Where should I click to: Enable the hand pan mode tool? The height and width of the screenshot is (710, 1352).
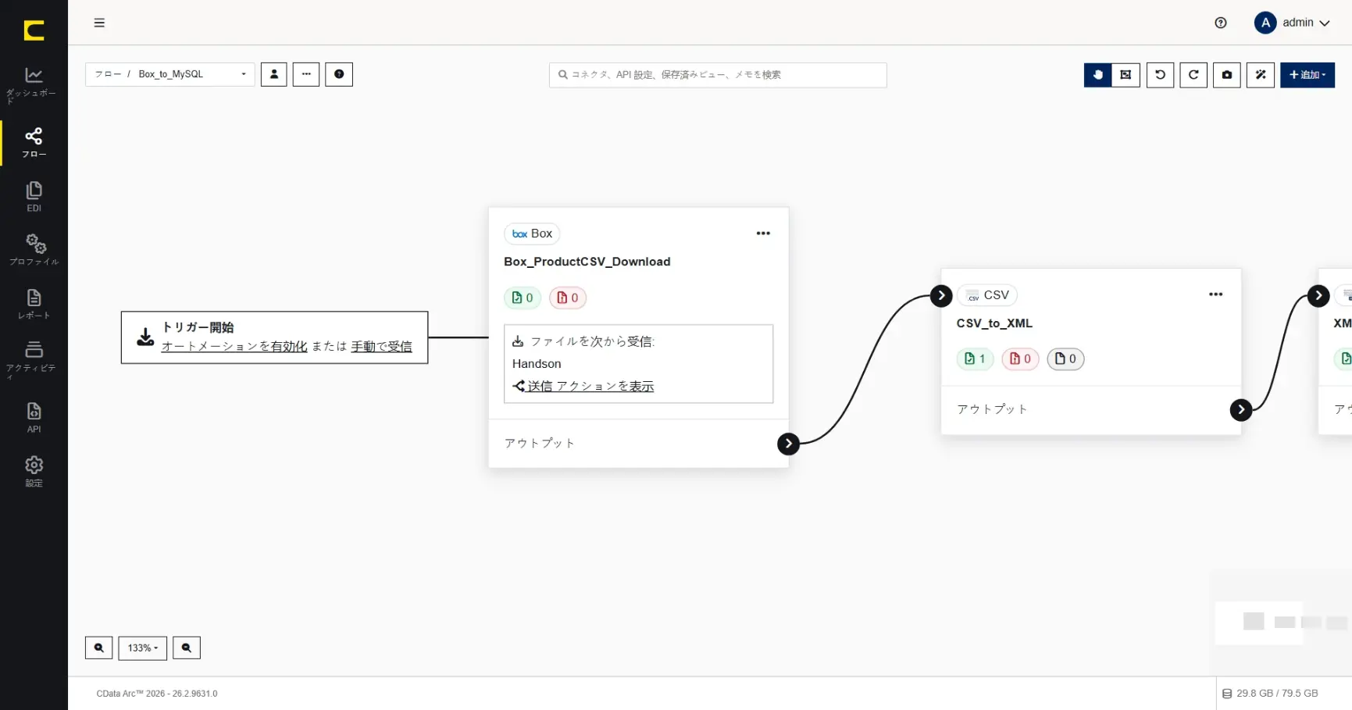(x=1098, y=75)
